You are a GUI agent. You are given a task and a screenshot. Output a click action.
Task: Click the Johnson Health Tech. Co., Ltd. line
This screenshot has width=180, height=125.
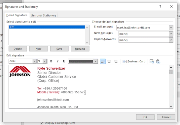tap(58, 107)
